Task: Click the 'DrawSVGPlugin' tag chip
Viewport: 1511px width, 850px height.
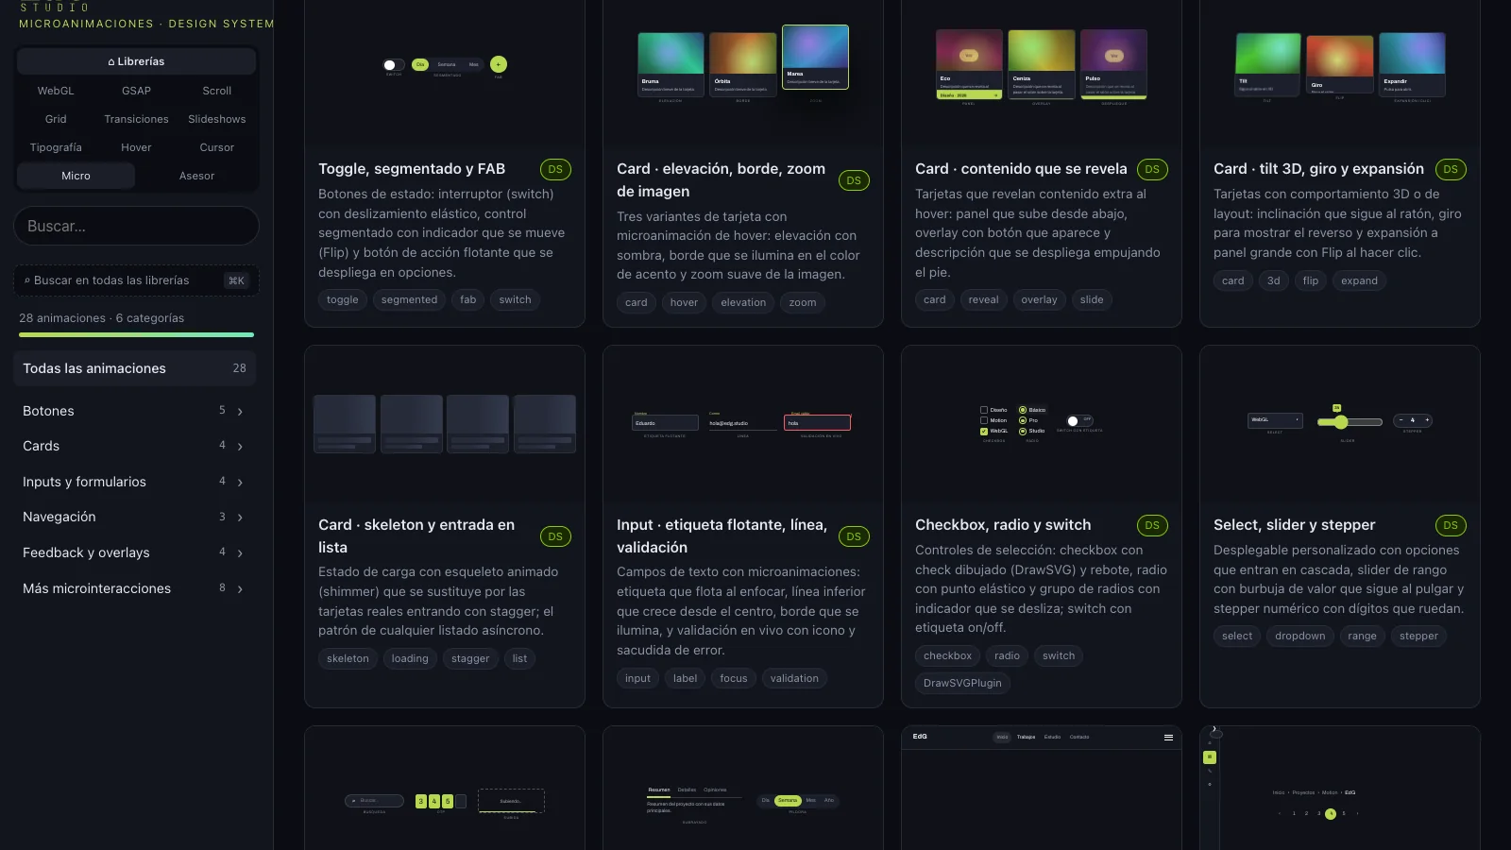Action: click(x=962, y=684)
